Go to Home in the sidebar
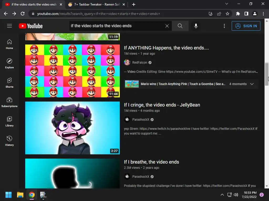The width and height of the screenshot is (269, 201). [9, 44]
